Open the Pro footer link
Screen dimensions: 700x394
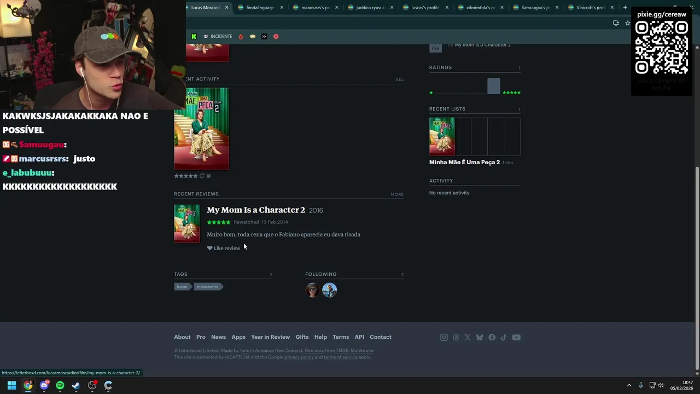(x=201, y=337)
